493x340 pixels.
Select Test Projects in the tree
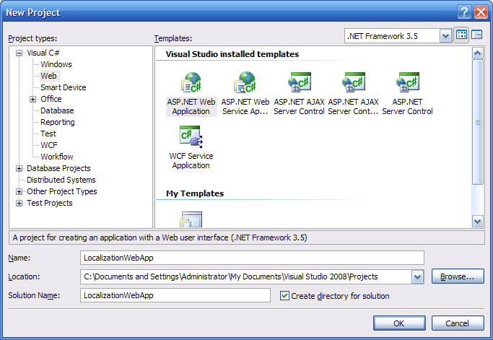(x=49, y=203)
